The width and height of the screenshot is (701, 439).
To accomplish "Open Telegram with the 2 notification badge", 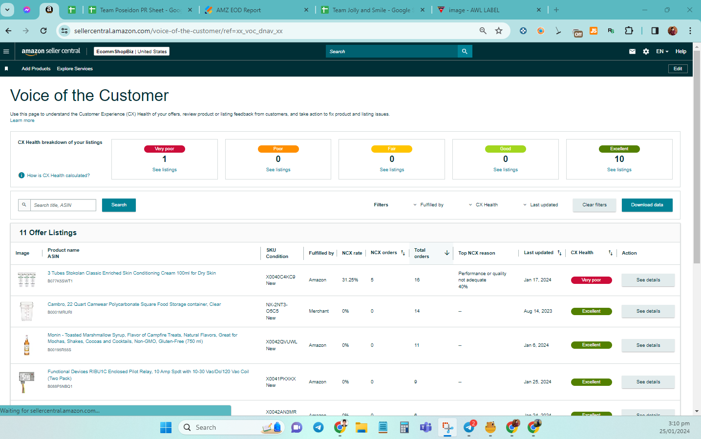I will point(469,427).
